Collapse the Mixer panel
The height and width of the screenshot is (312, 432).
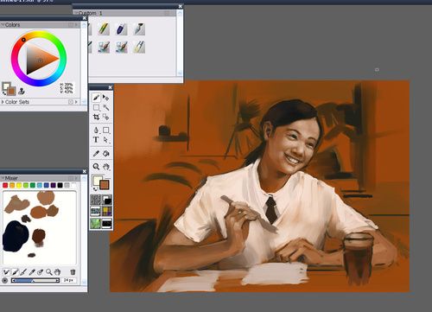coord(3,178)
